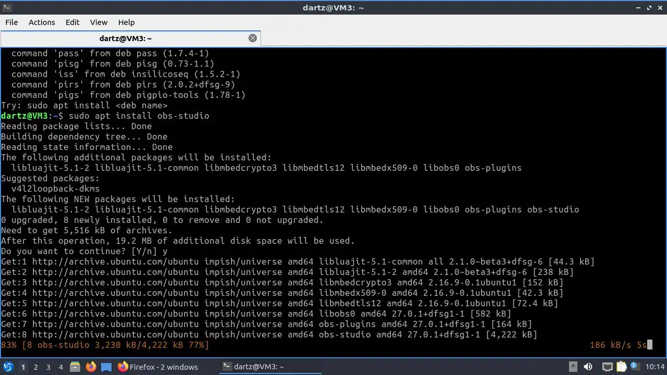Click the Get:4 libmbedx509-0 download line
667x375 pixels.
click(282, 293)
